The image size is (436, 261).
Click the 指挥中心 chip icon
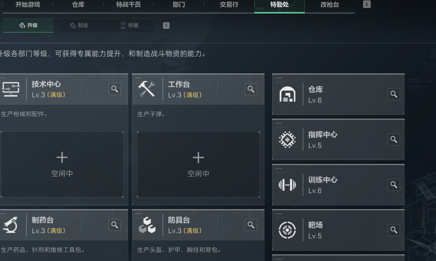pyautogui.click(x=288, y=140)
